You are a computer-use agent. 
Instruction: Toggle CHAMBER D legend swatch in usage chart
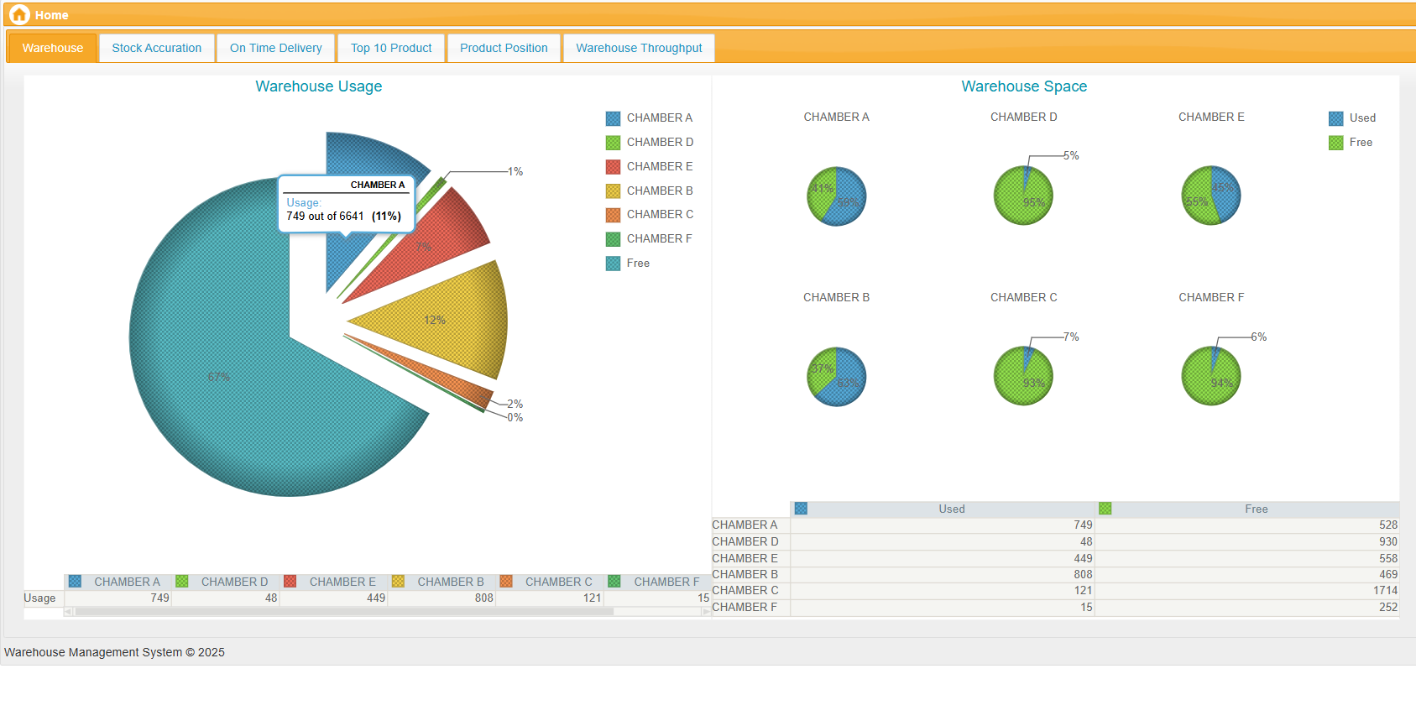[x=614, y=143]
